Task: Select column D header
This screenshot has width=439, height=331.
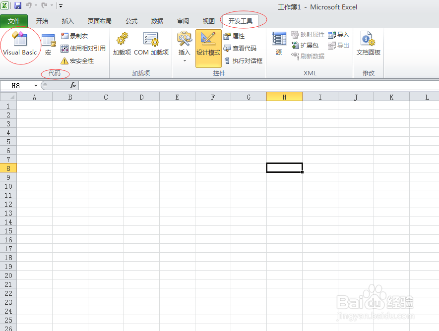Action: tap(142, 97)
